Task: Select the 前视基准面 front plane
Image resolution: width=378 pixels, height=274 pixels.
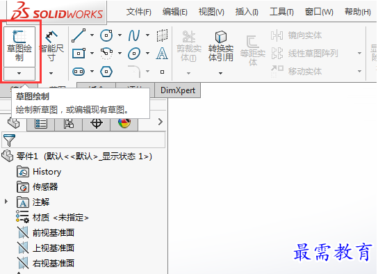Action: pos(46,233)
